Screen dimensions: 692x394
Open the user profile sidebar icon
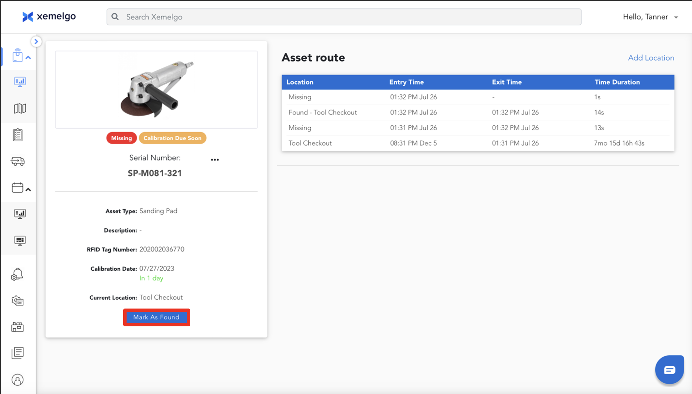(x=18, y=380)
